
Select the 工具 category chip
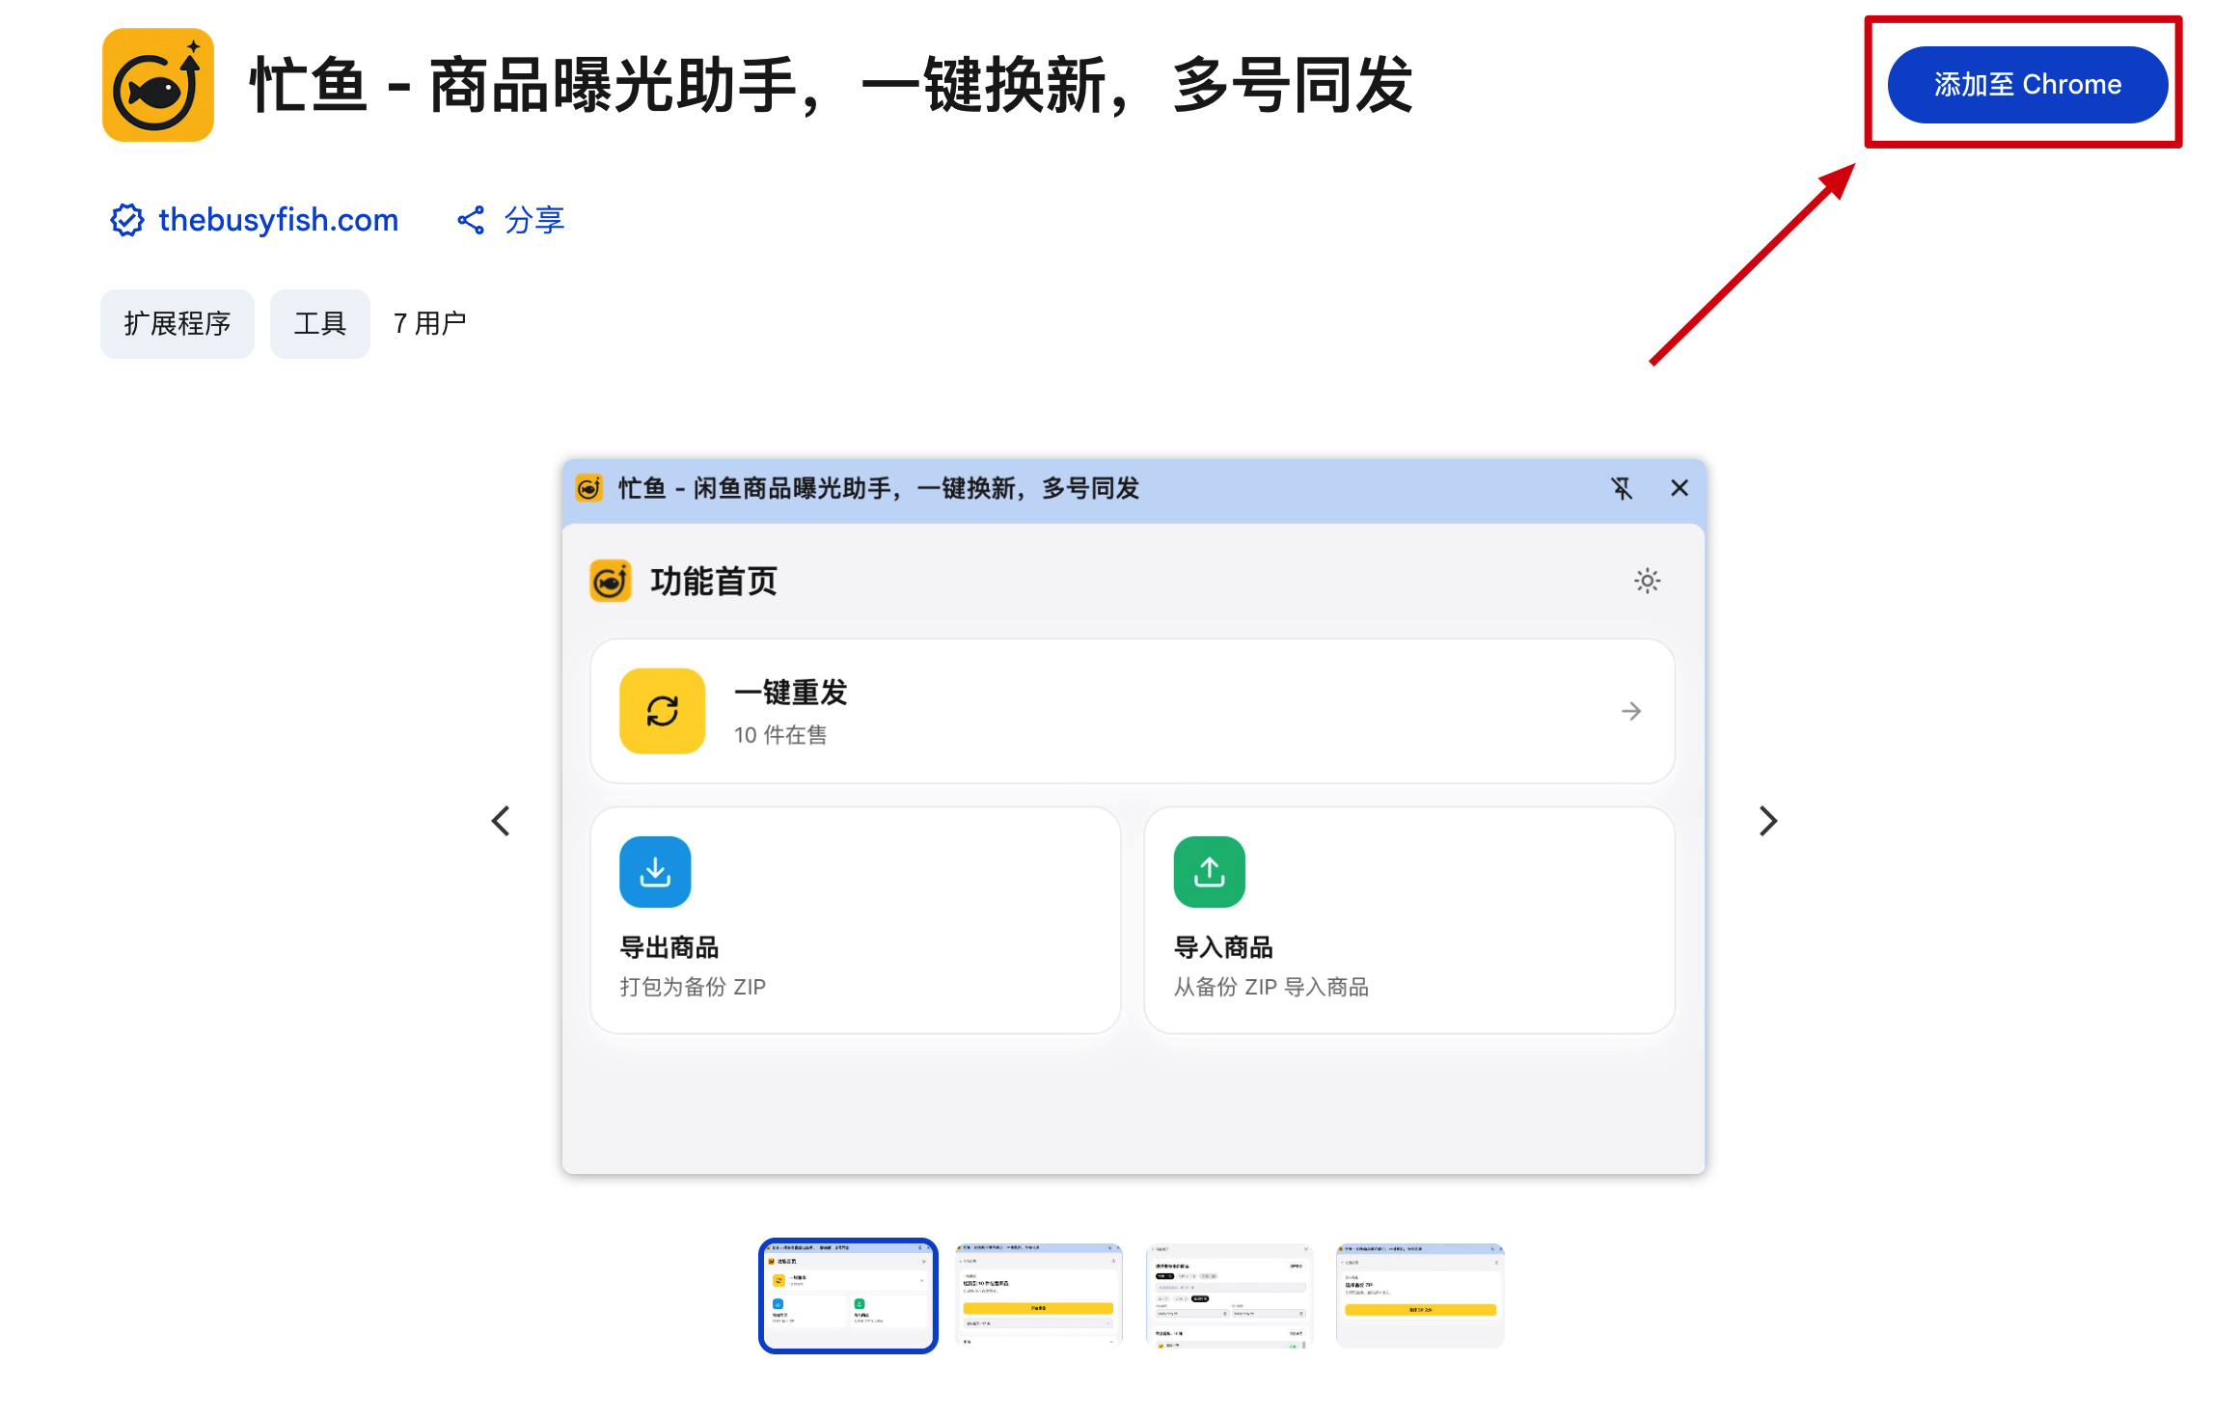pyautogui.click(x=320, y=323)
